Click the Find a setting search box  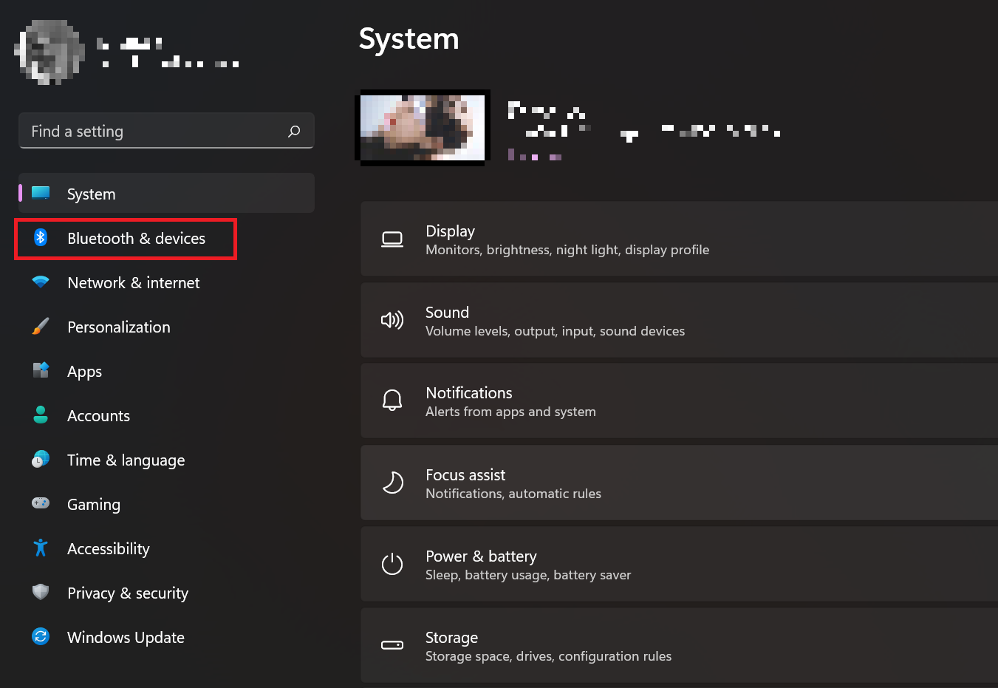tap(167, 131)
